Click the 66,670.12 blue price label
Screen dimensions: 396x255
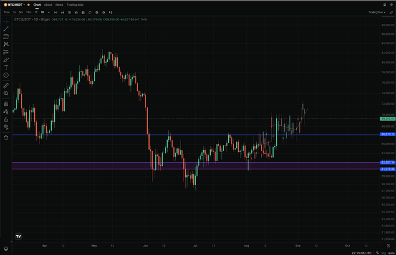[x=388, y=134]
